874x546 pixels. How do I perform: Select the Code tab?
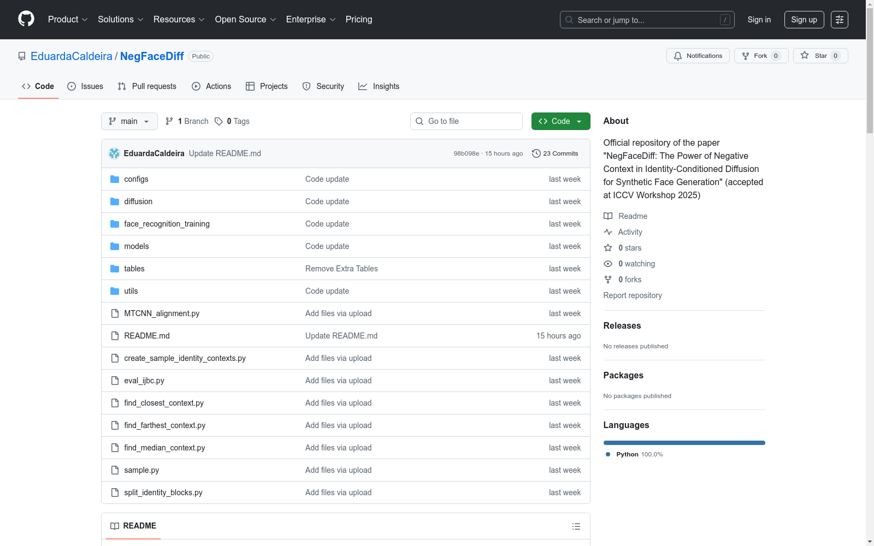tap(38, 86)
